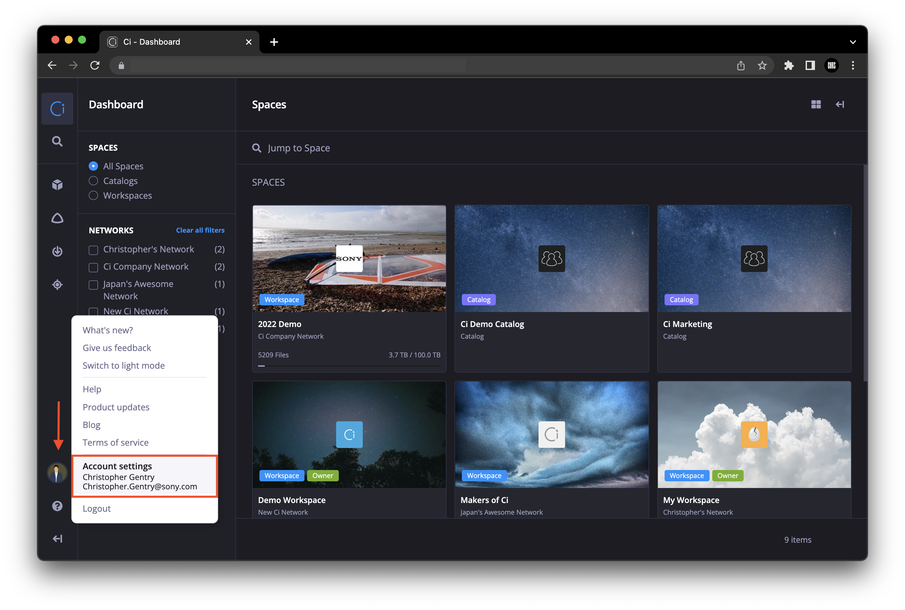The height and width of the screenshot is (610, 905).
Task: Open the Demo Workspace thumbnail image
Action: click(x=349, y=434)
